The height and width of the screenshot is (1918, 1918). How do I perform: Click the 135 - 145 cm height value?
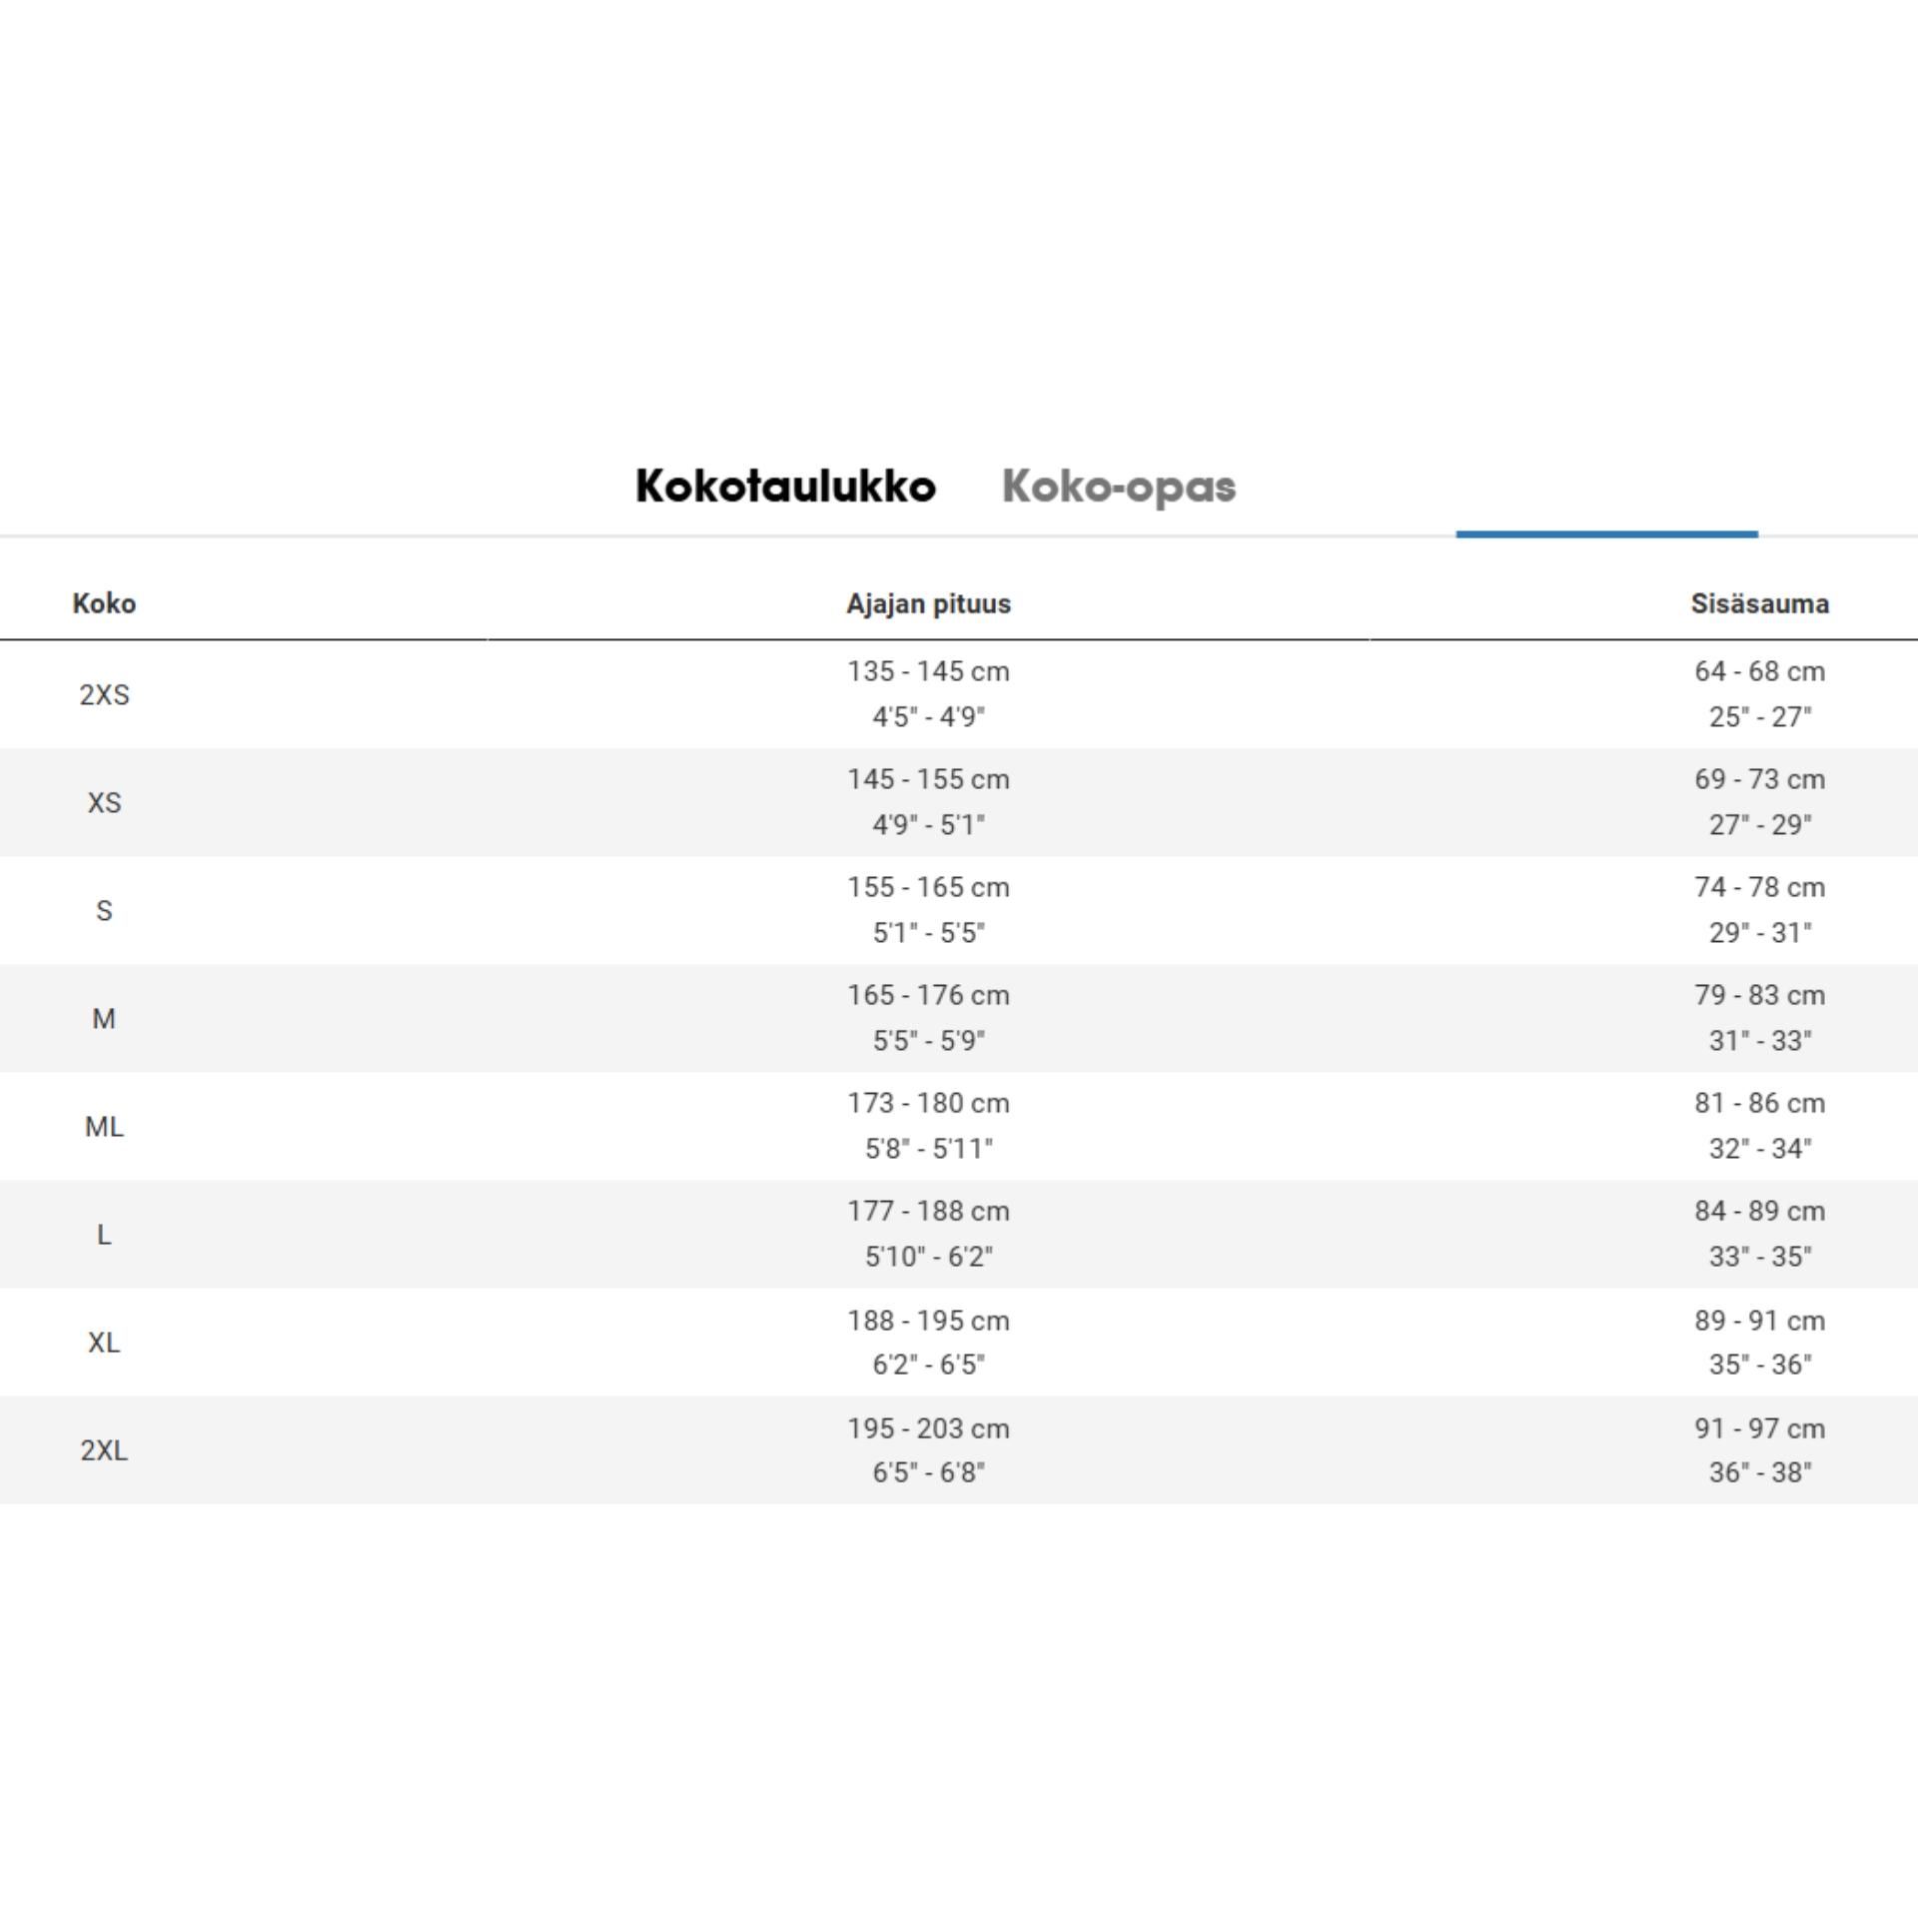928,671
